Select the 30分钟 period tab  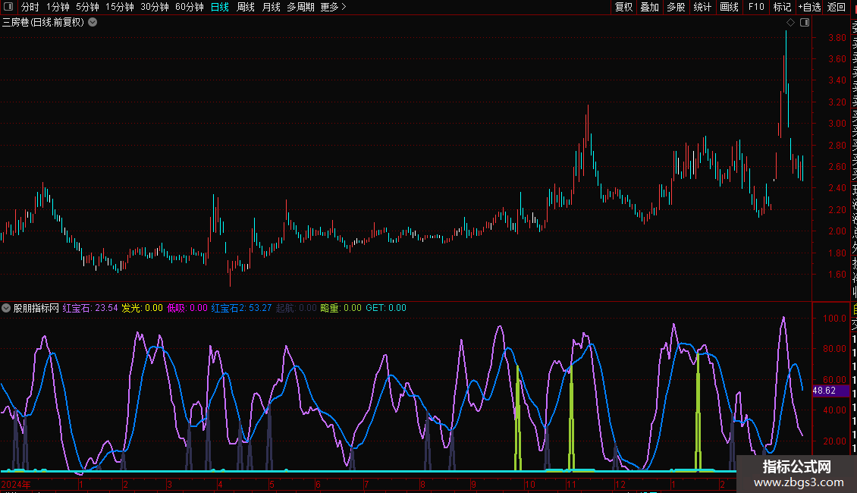pos(155,7)
